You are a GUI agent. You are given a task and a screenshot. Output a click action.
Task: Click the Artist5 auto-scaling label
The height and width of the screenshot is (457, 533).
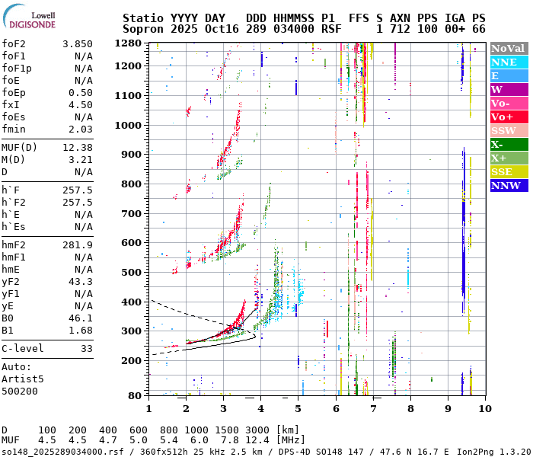coord(23,379)
